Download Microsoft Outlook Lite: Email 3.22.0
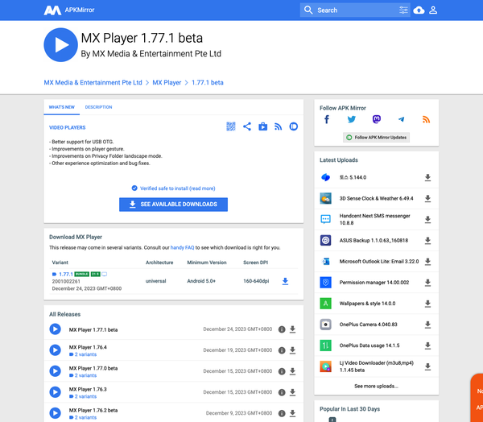Image resolution: width=483 pixels, height=422 pixels. tap(427, 262)
